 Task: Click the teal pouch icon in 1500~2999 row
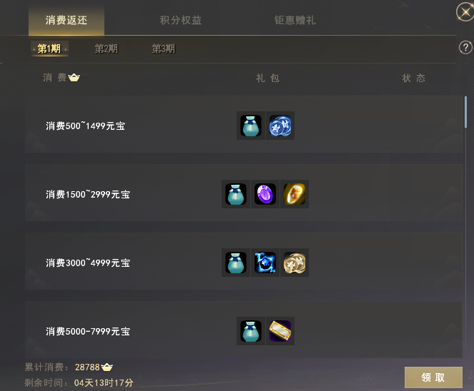(236, 194)
